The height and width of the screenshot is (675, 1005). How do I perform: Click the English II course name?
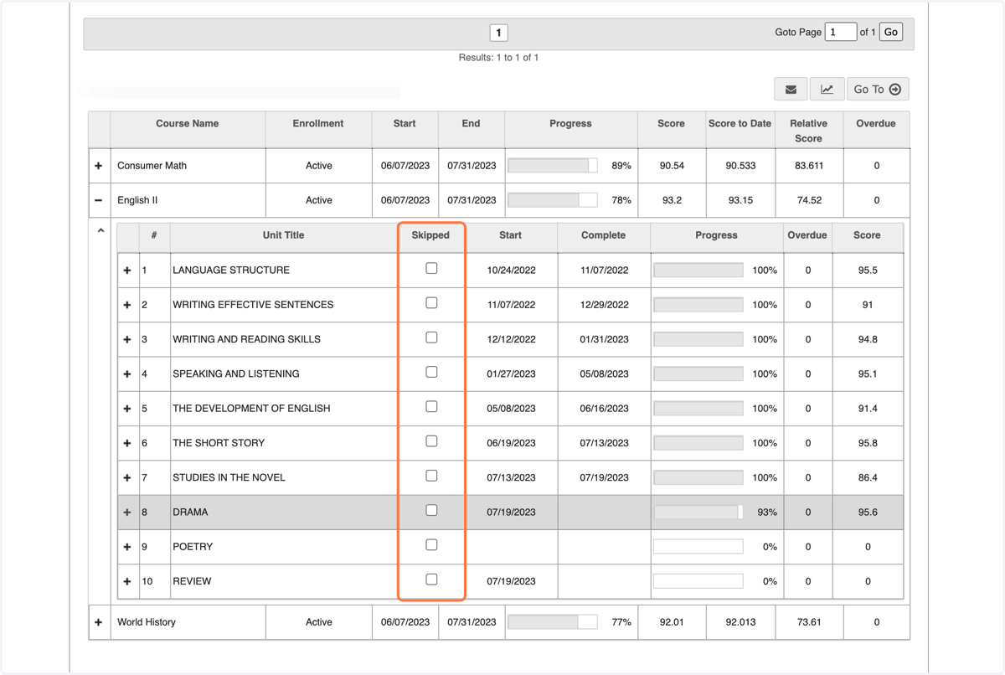(137, 200)
